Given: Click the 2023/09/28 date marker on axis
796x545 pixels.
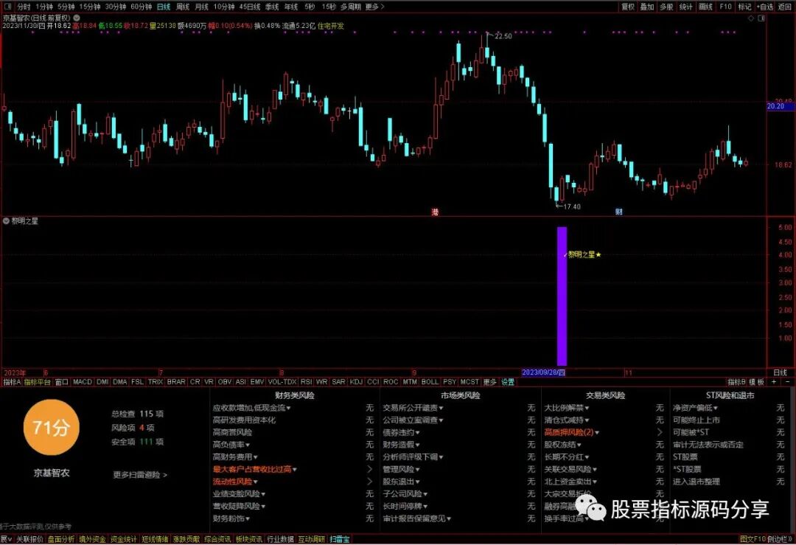Looking at the screenshot, I should click(x=542, y=372).
